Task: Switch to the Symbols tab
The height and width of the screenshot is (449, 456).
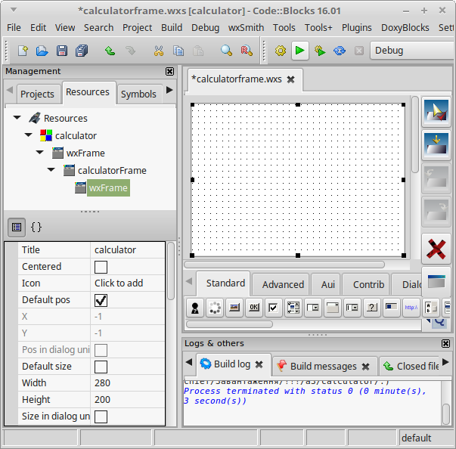Action: pos(138,94)
